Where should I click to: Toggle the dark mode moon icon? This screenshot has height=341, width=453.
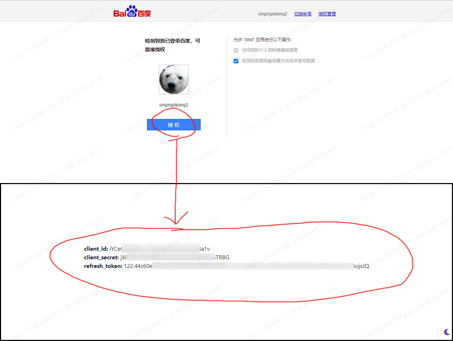click(x=447, y=332)
